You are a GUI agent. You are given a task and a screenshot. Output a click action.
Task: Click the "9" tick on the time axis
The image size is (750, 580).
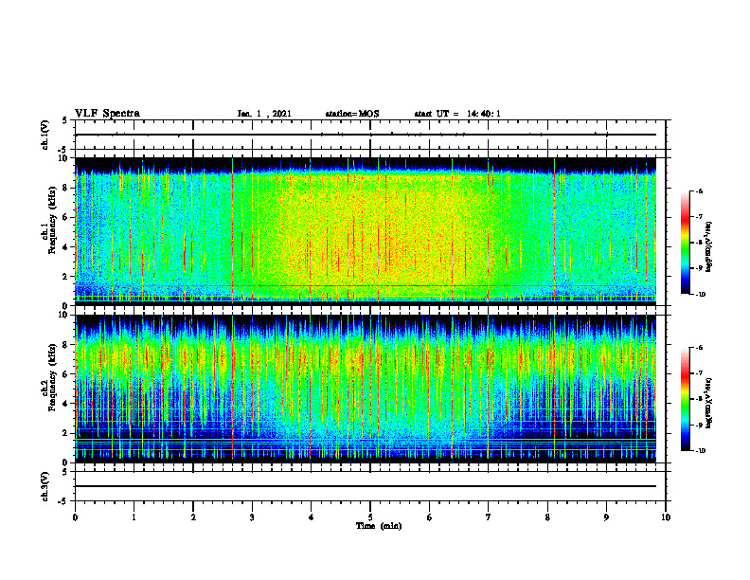(606, 517)
